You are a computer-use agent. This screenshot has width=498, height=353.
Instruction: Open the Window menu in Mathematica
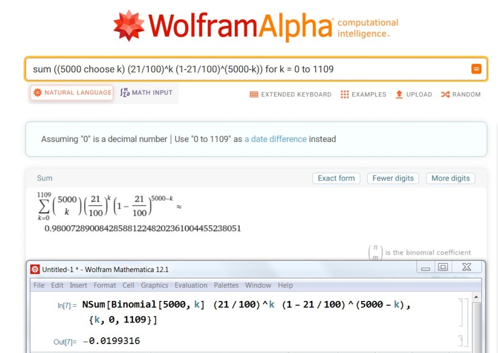pyautogui.click(x=258, y=285)
